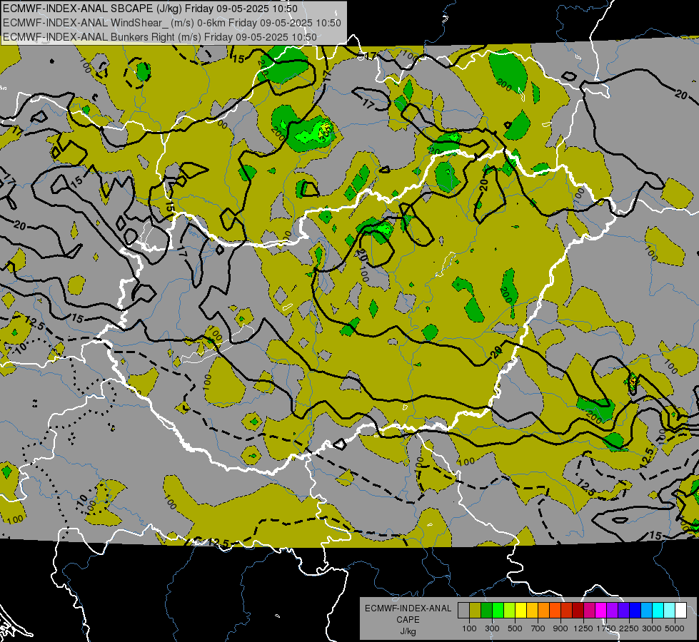Choose the bright green swatch after 300
Image resolution: width=699 pixels, height=642 pixels.
(x=498, y=611)
